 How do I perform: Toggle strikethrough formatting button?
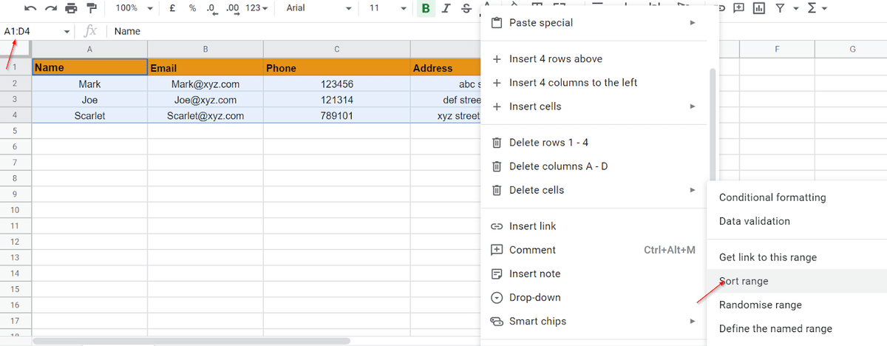tap(466, 8)
